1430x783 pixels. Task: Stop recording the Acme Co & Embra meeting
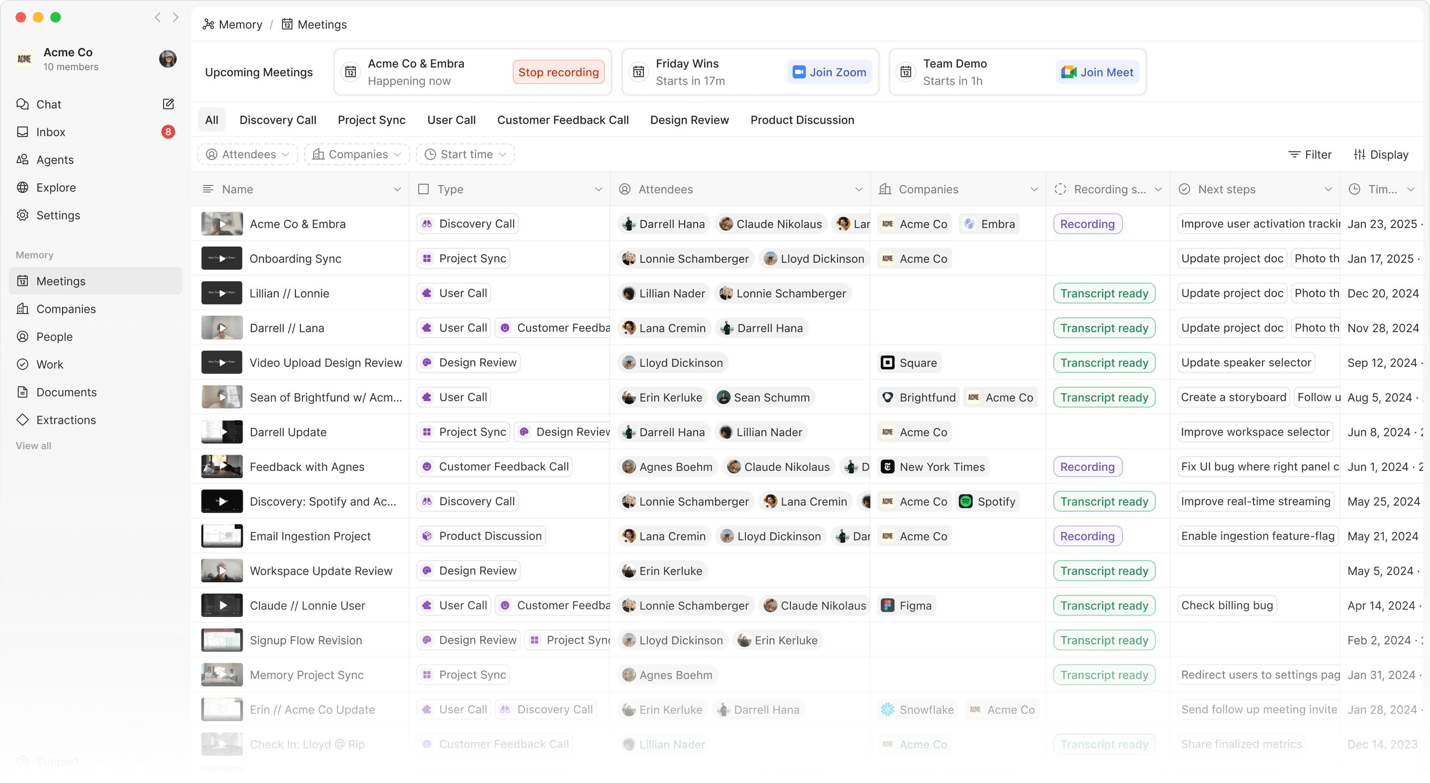pyautogui.click(x=559, y=71)
